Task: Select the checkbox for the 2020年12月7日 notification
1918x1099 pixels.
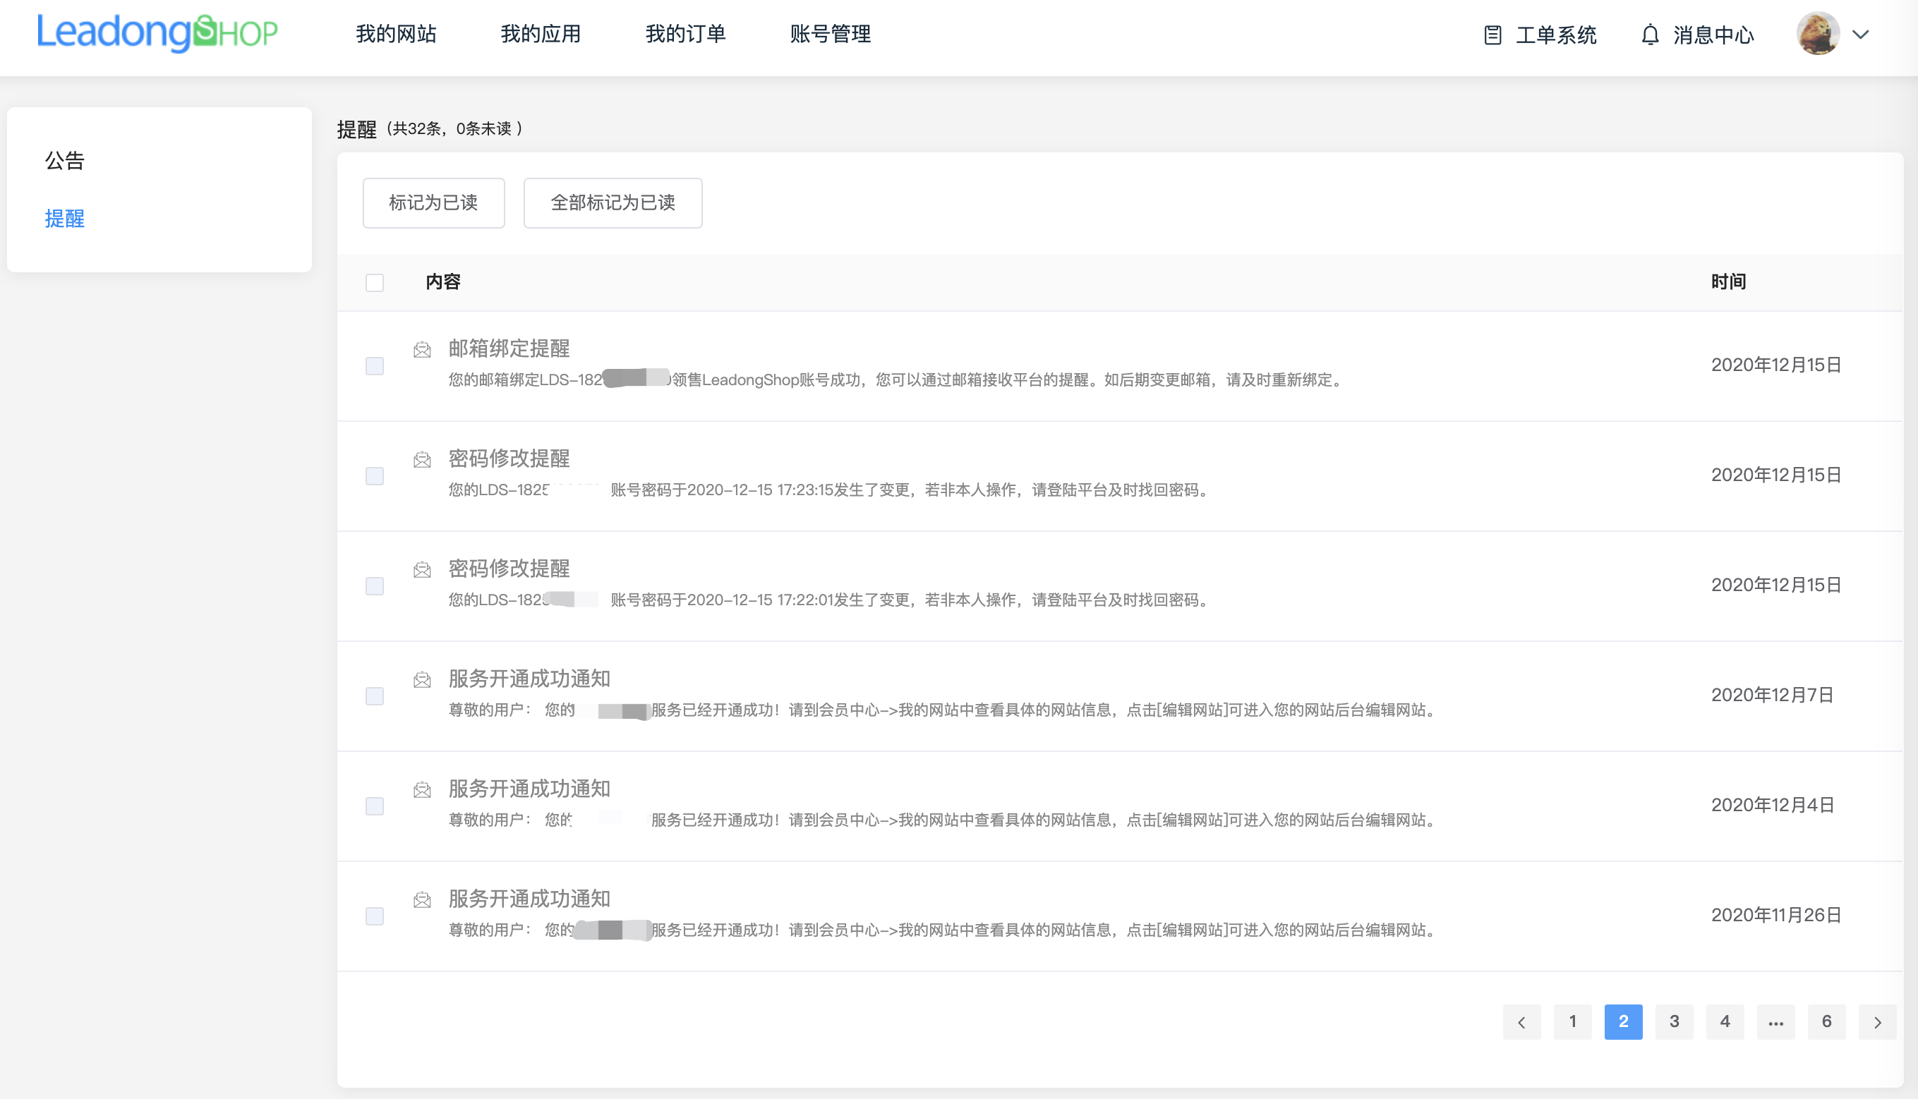Action: 375,697
